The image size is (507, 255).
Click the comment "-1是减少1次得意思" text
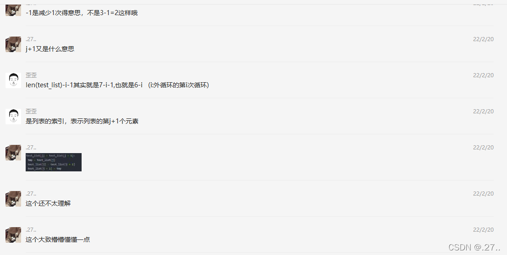[x=82, y=13]
